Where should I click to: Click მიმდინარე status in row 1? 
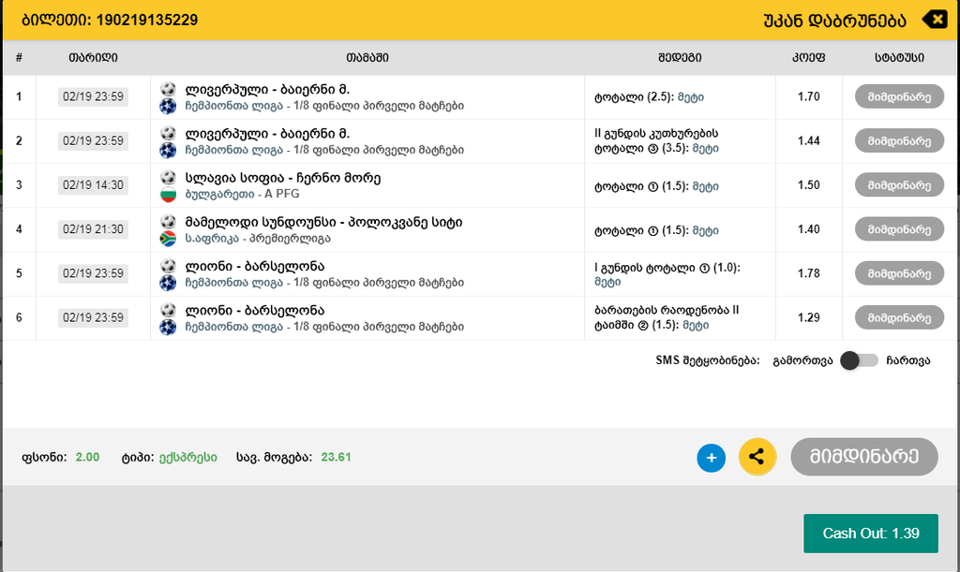point(899,96)
